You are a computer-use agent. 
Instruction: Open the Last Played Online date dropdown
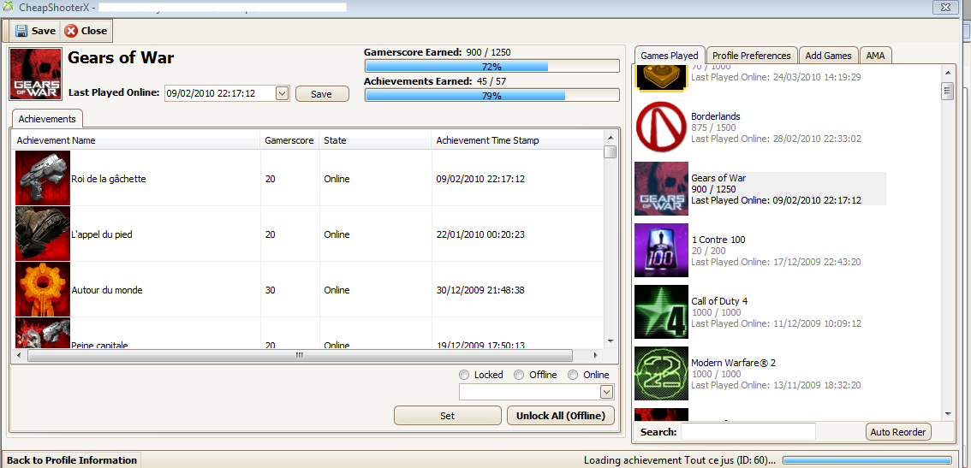click(x=282, y=93)
